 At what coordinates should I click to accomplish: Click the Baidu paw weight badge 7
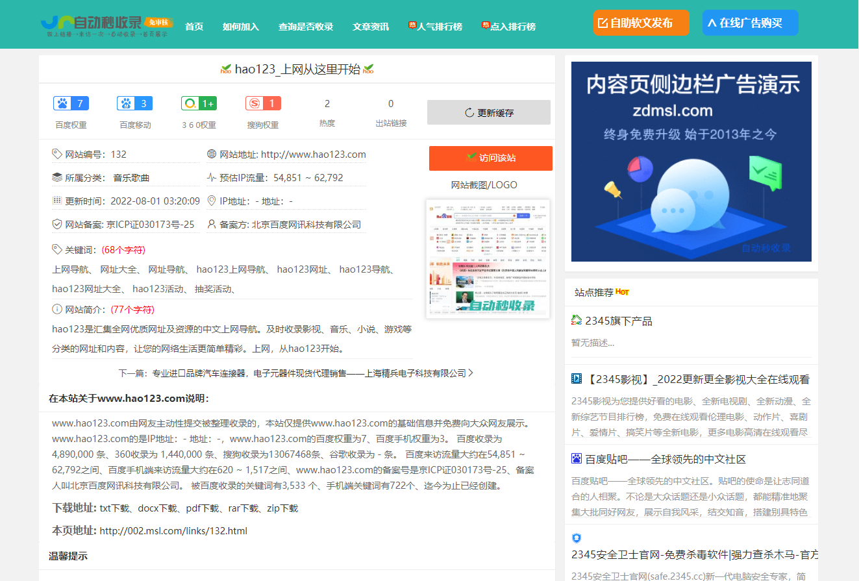(x=71, y=103)
